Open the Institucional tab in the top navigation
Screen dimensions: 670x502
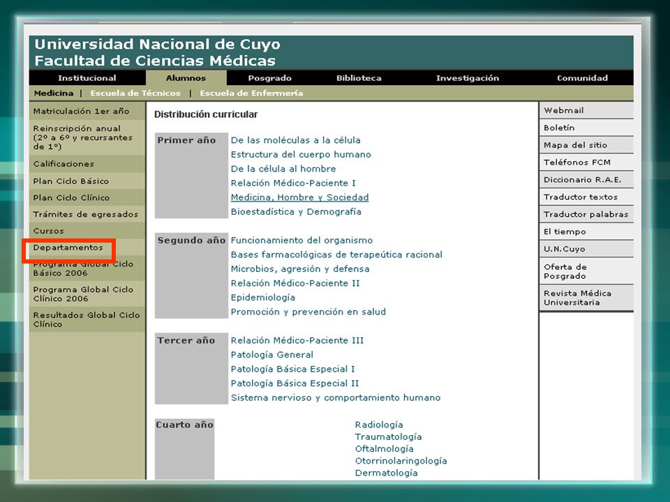[x=87, y=78]
